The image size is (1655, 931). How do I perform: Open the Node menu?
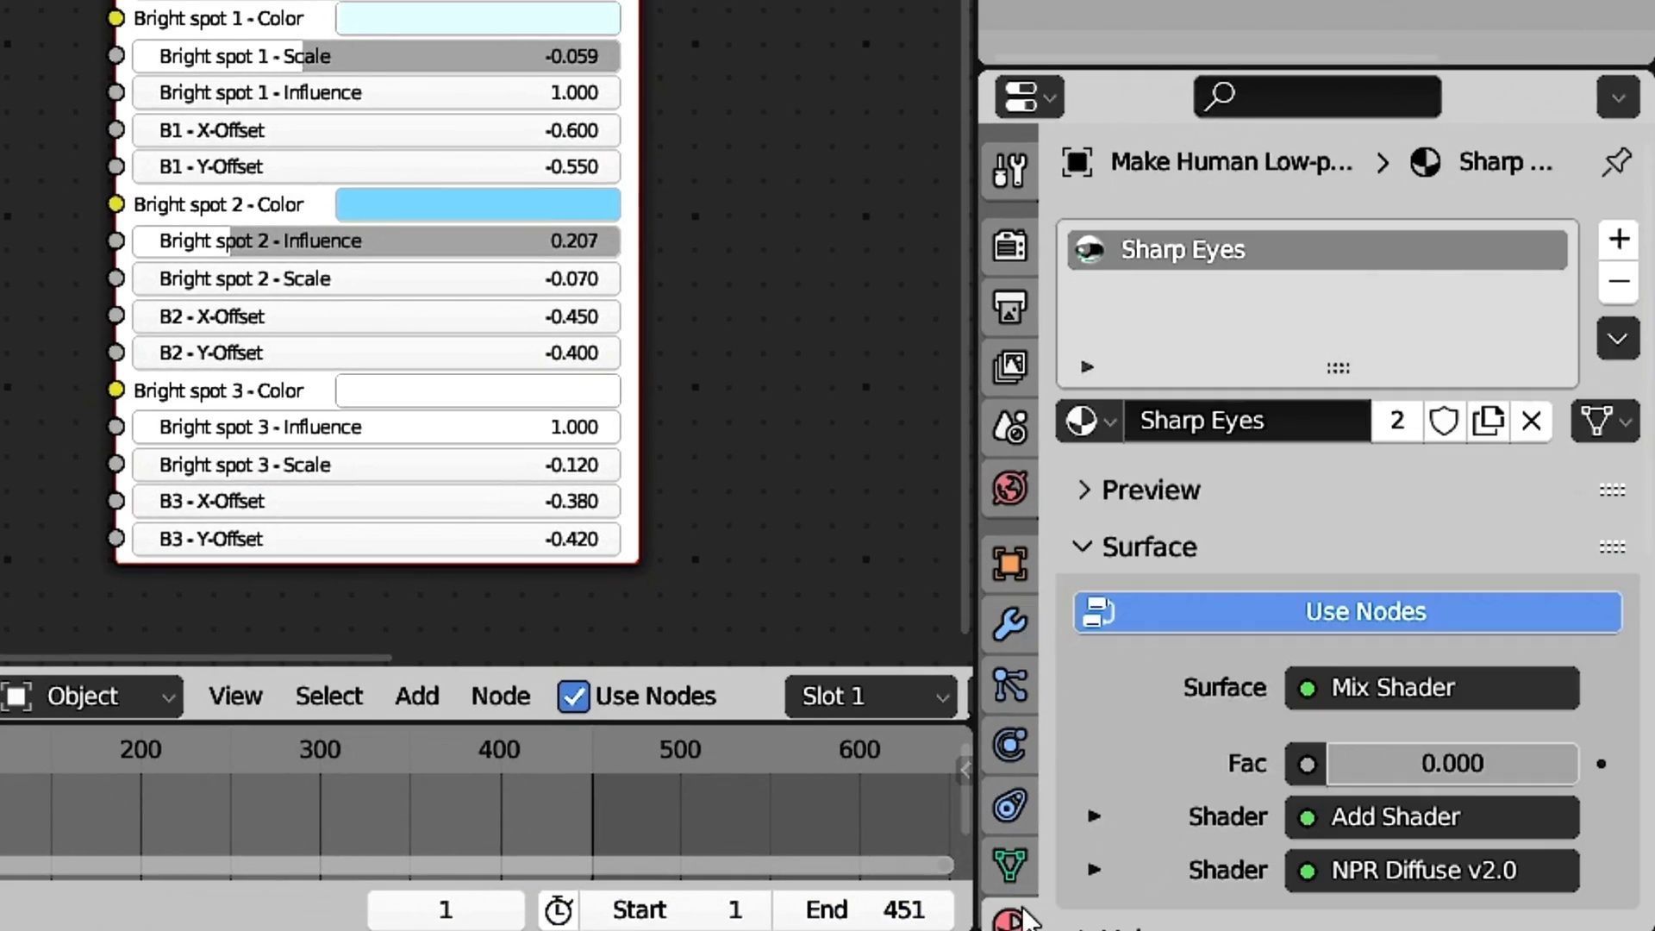[x=500, y=697]
